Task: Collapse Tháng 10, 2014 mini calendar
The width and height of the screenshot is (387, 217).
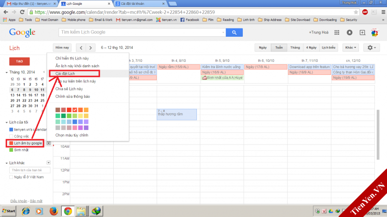Action: click(7, 72)
